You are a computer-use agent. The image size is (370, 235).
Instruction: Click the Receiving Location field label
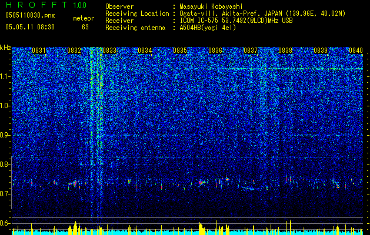point(137,14)
